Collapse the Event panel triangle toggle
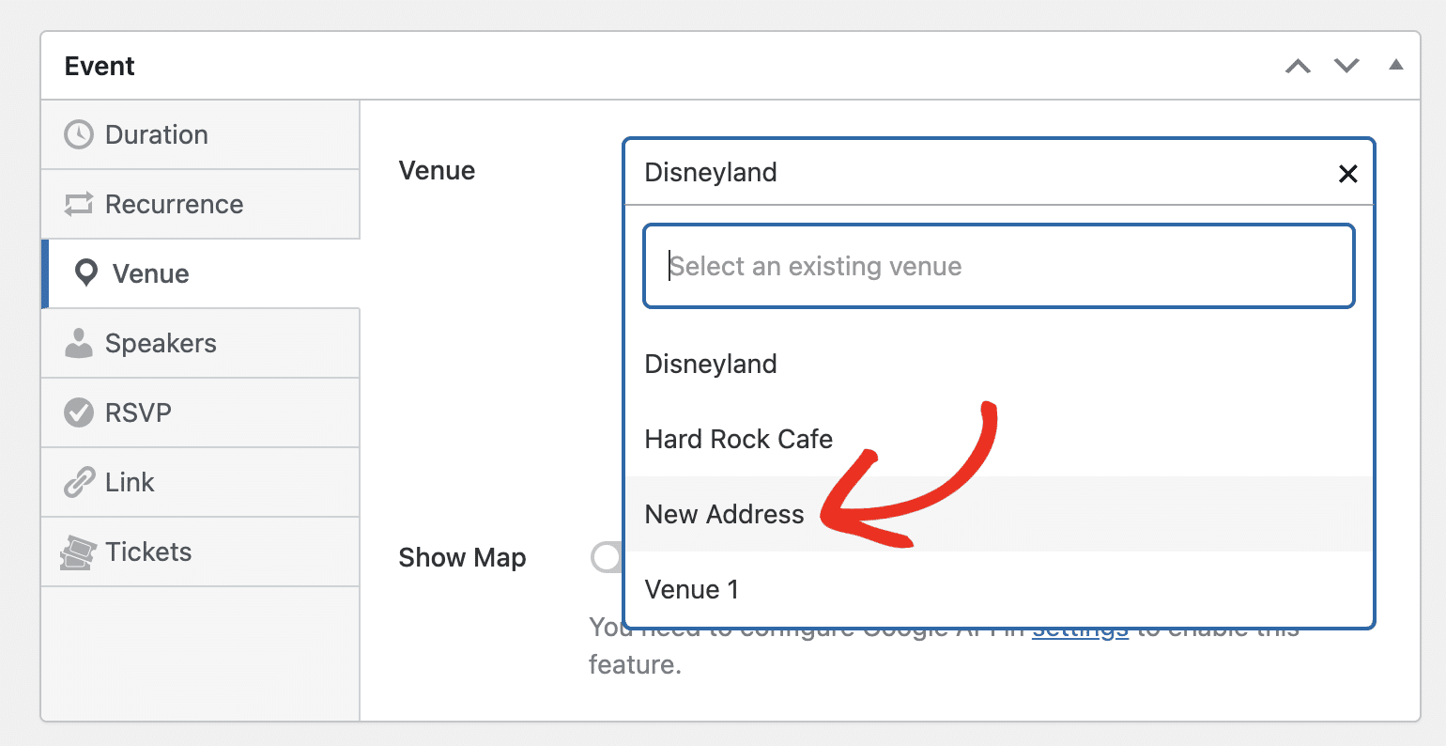 [1395, 65]
